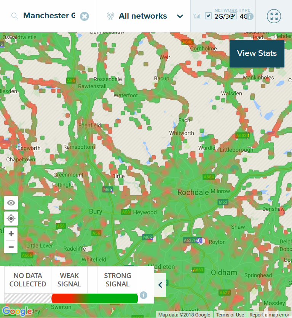This screenshot has height=318, width=292.
Task: Click the A627(M) road marker
Action: point(192,240)
